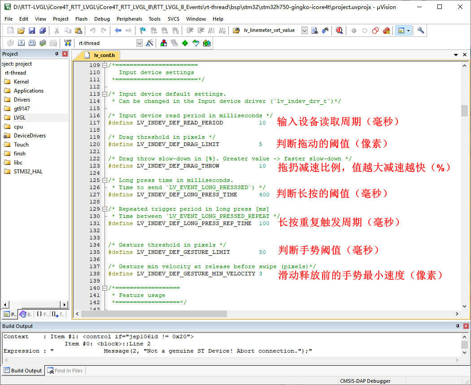Open the rt-thread target selection dropdown

[x=139, y=43]
